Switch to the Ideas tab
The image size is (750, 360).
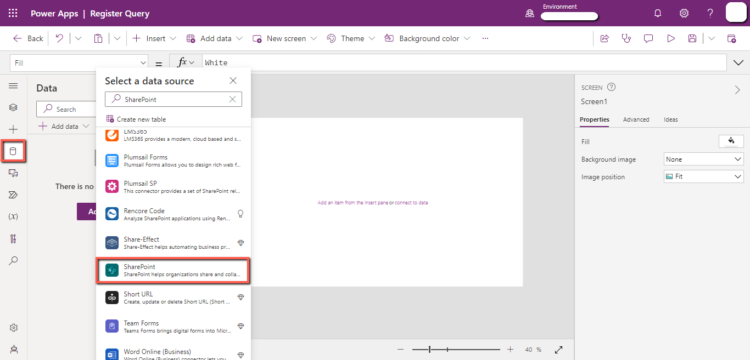tap(671, 119)
